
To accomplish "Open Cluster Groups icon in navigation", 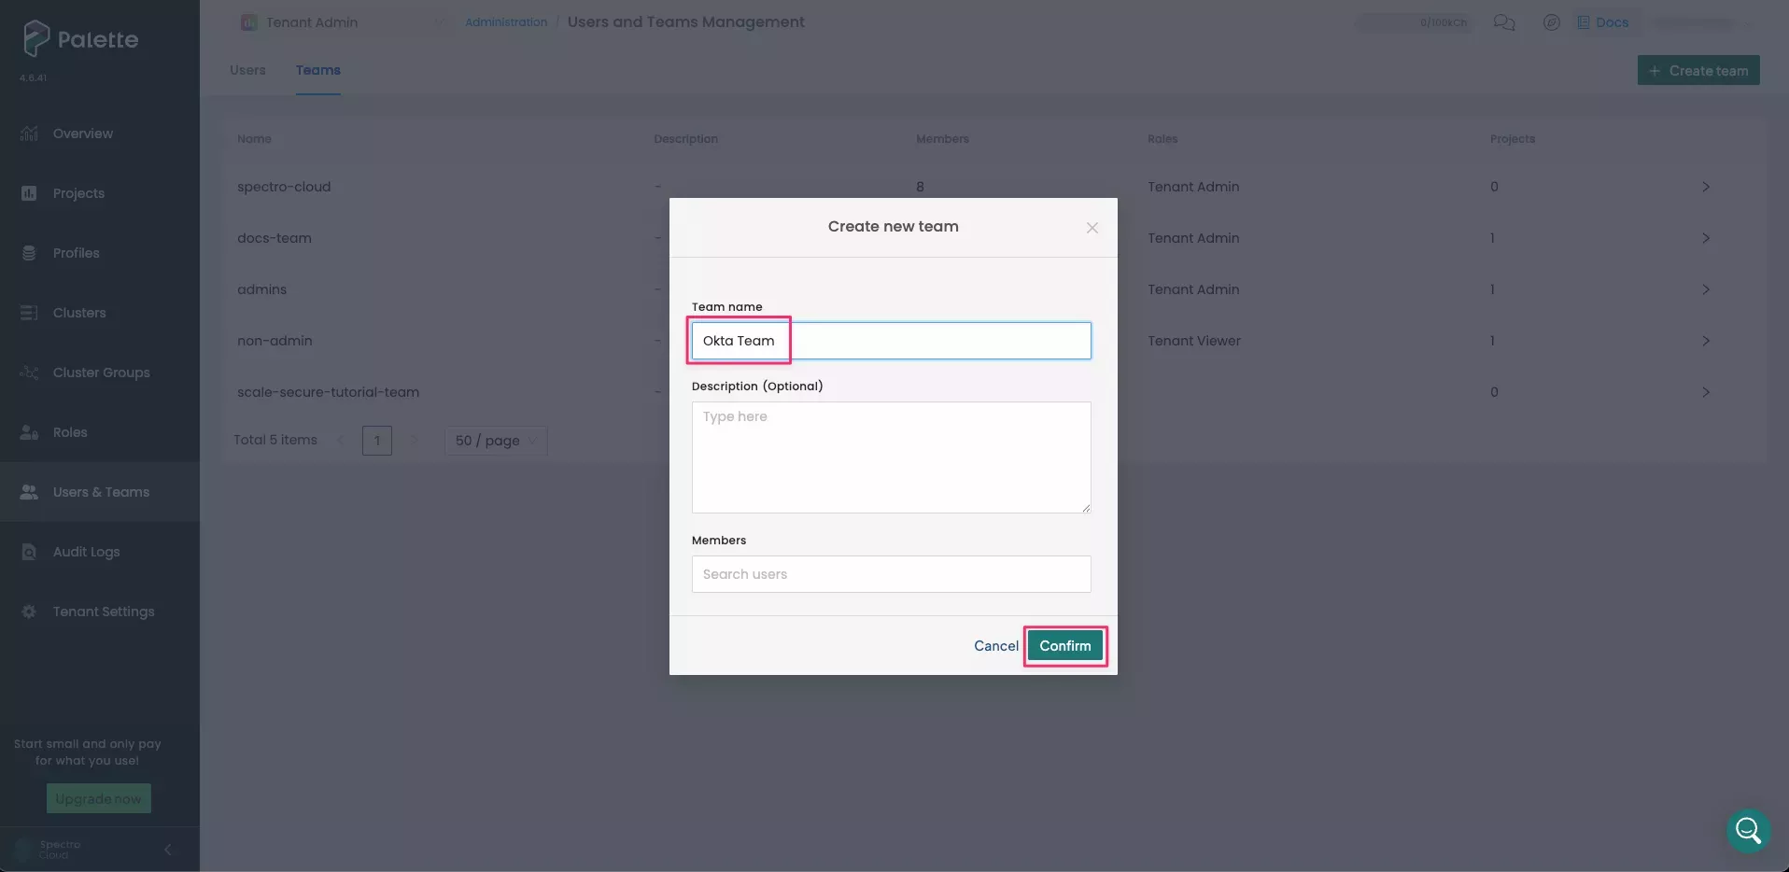I will click(x=29, y=373).
